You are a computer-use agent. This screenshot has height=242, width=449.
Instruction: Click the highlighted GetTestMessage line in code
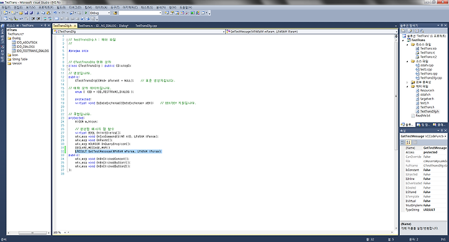click(x=118, y=151)
